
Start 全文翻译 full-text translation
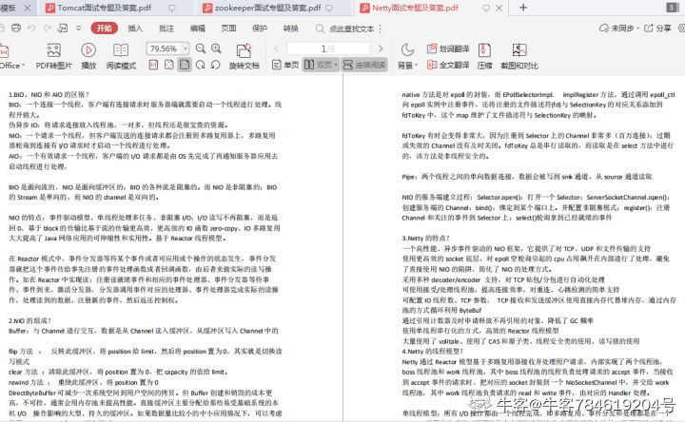448,65
